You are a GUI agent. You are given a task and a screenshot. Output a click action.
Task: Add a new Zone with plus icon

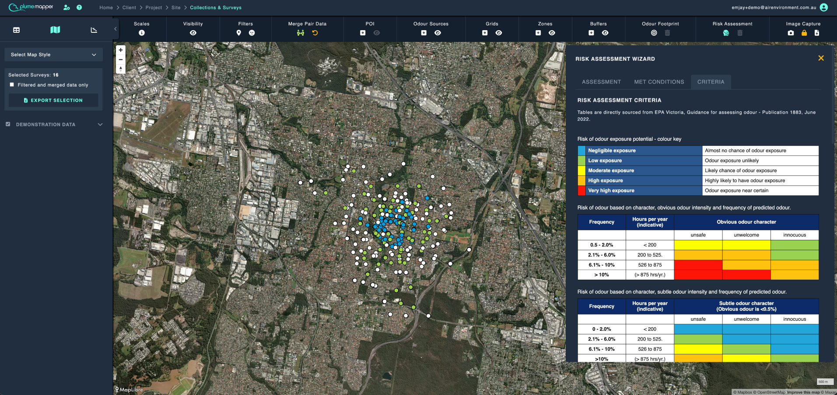pos(538,33)
